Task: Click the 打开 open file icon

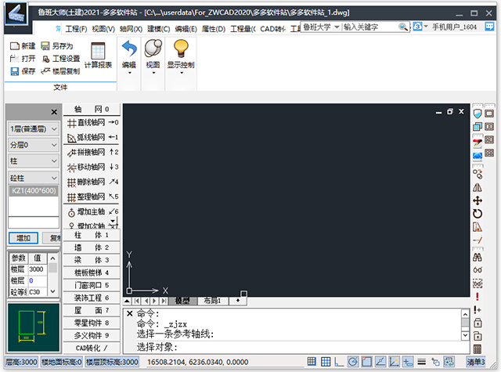Action: (x=14, y=59)
